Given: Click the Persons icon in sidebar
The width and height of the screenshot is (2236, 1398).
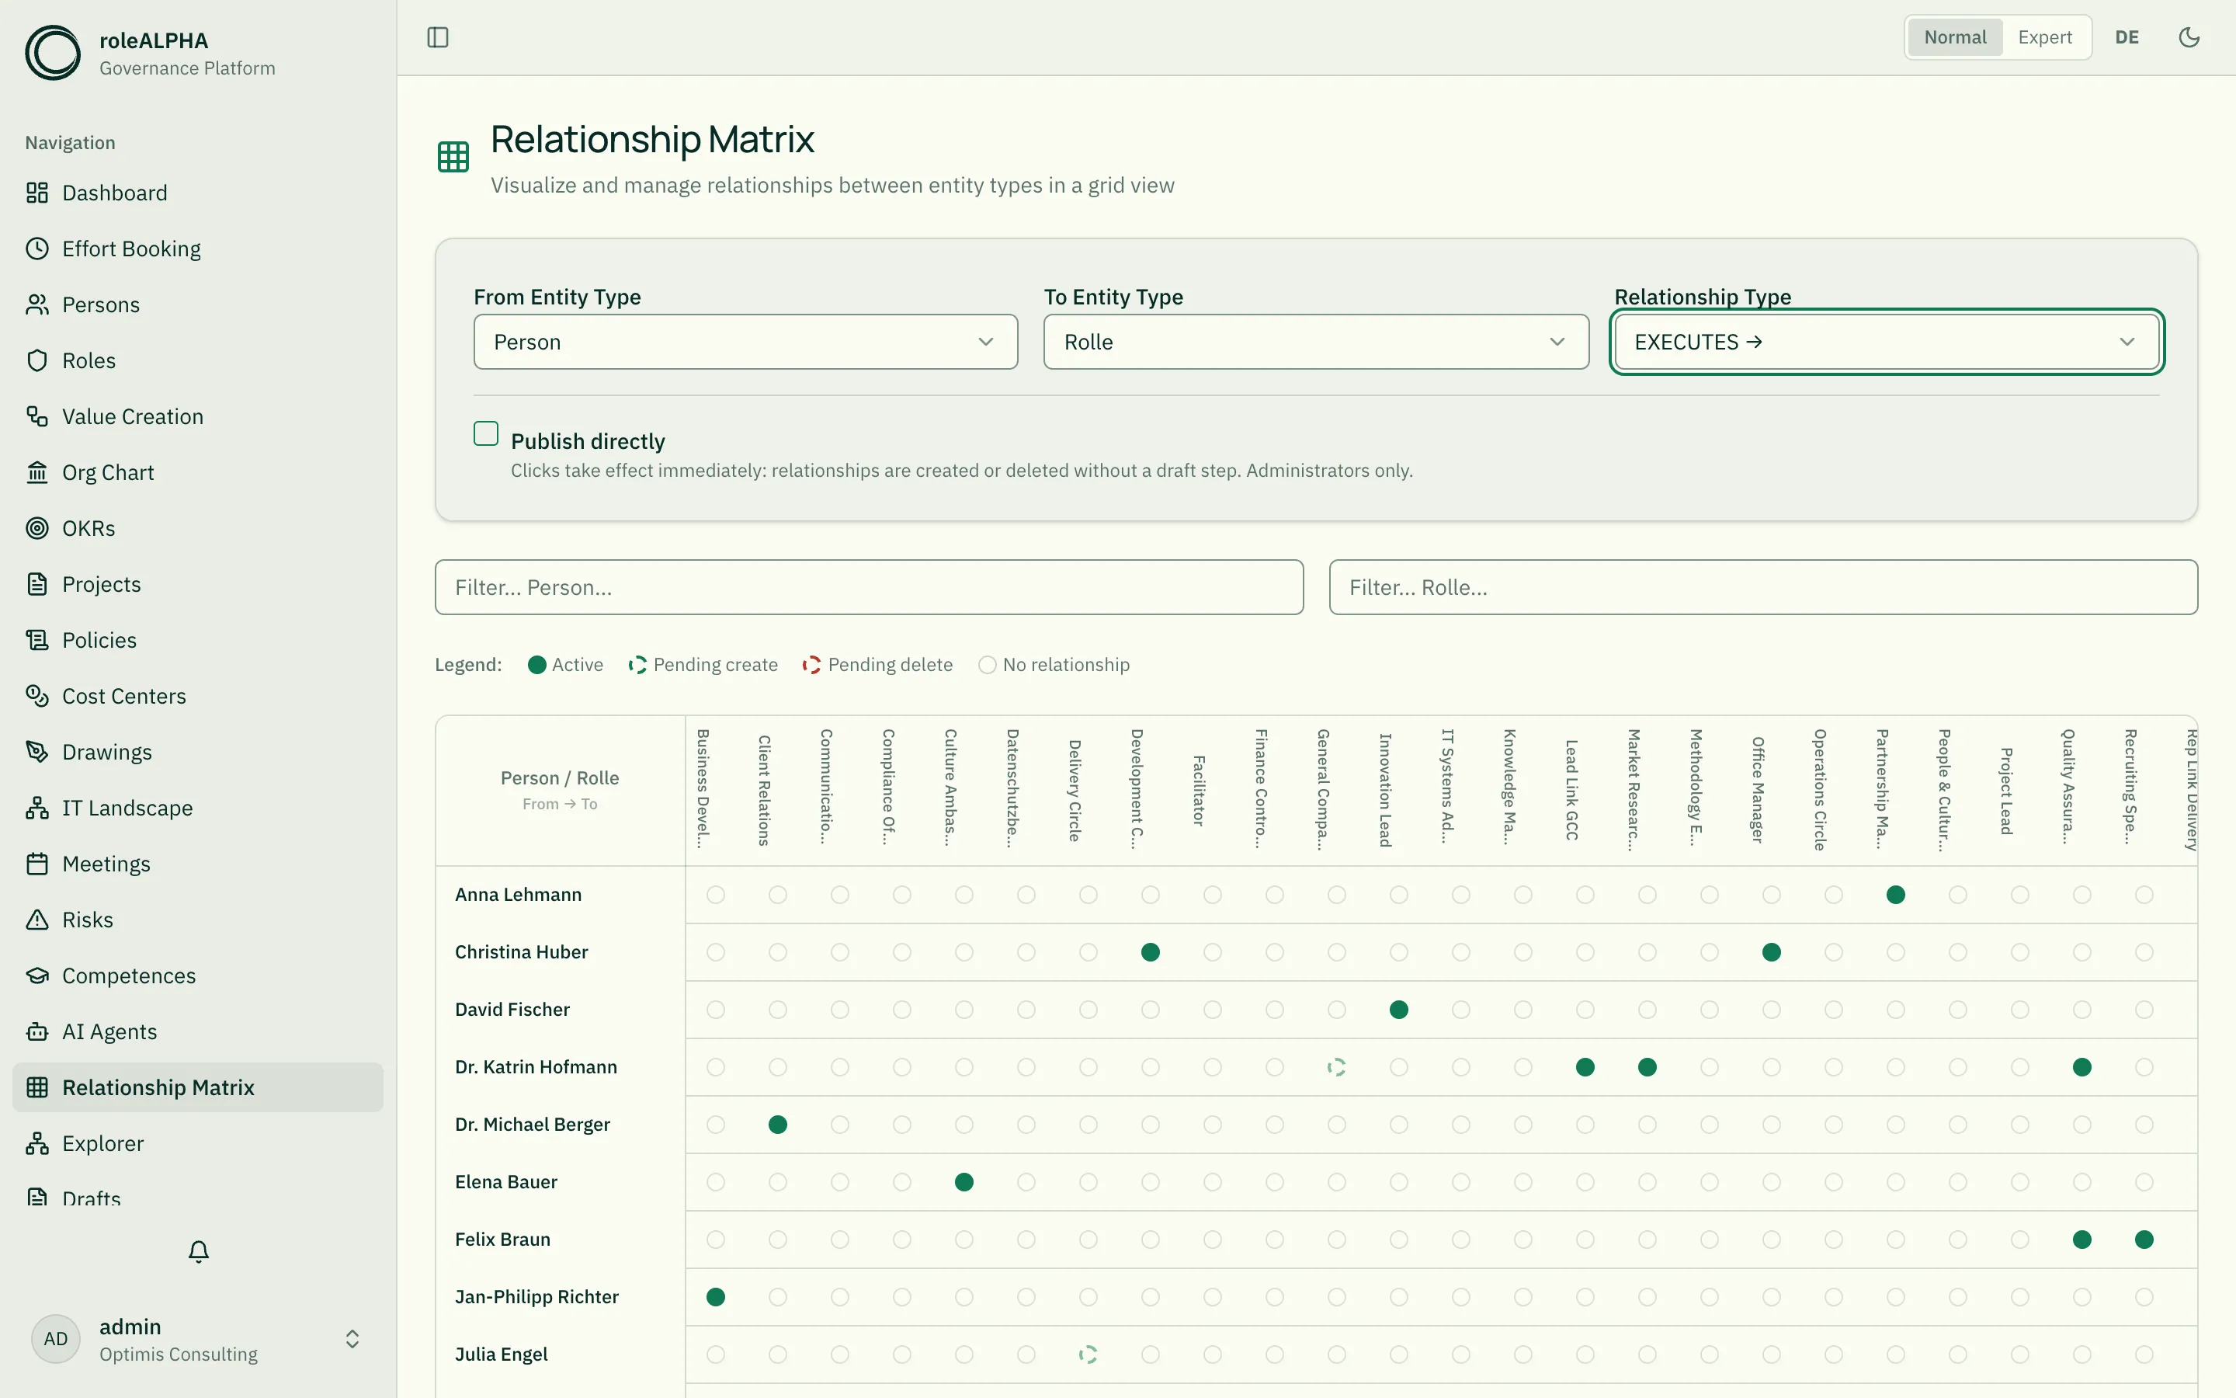Looking at the screenshot, I should 37,304.
